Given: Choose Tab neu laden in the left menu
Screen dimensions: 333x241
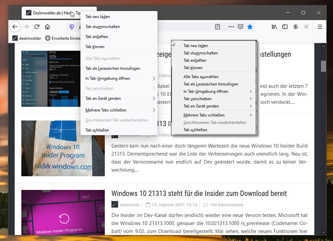Looking at the screenshot, I should pos(119,17).
